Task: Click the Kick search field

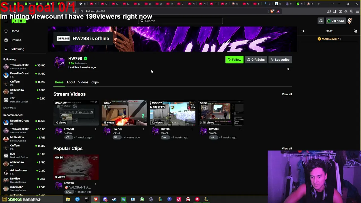Action: click(180, 21)
